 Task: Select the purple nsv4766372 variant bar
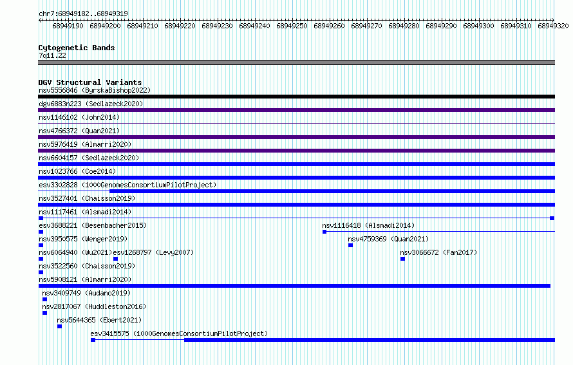pos(296,137)
